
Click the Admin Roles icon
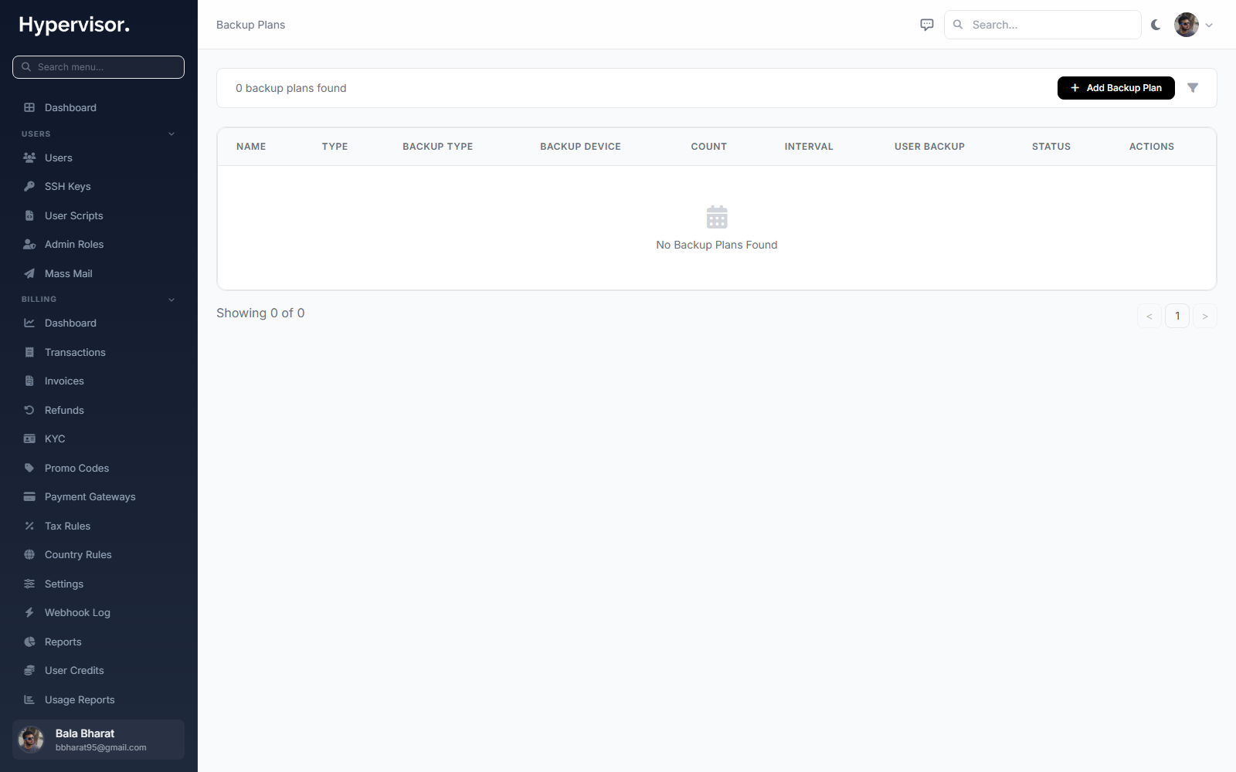point(29,244)
